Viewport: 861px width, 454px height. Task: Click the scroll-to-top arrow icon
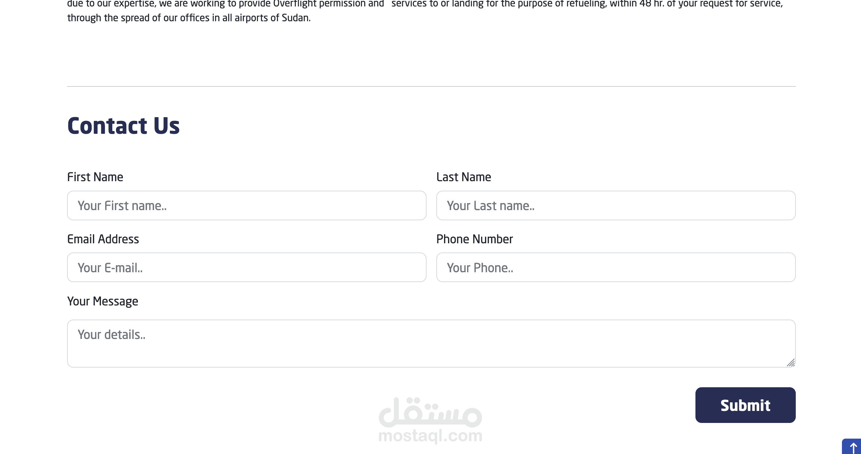pyautogui.click(x=853, y=447)
